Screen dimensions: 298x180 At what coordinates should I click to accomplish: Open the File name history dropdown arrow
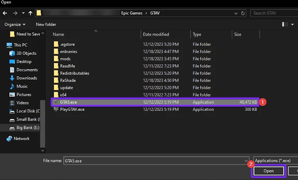(x=246, y=160)
